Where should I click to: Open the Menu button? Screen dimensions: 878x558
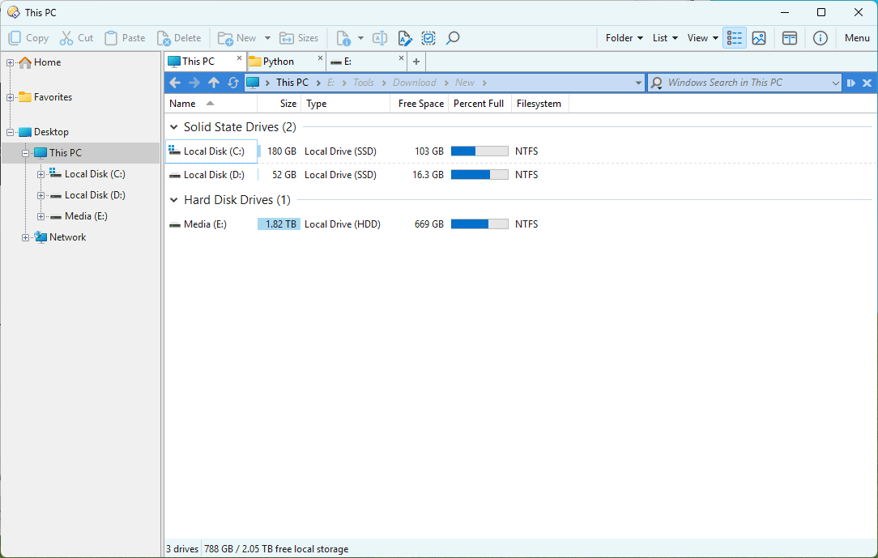click(x=857, y=38)
